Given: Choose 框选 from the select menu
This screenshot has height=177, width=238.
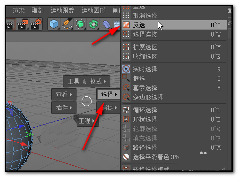Looking at the screenshot, I should click(139, 78).
